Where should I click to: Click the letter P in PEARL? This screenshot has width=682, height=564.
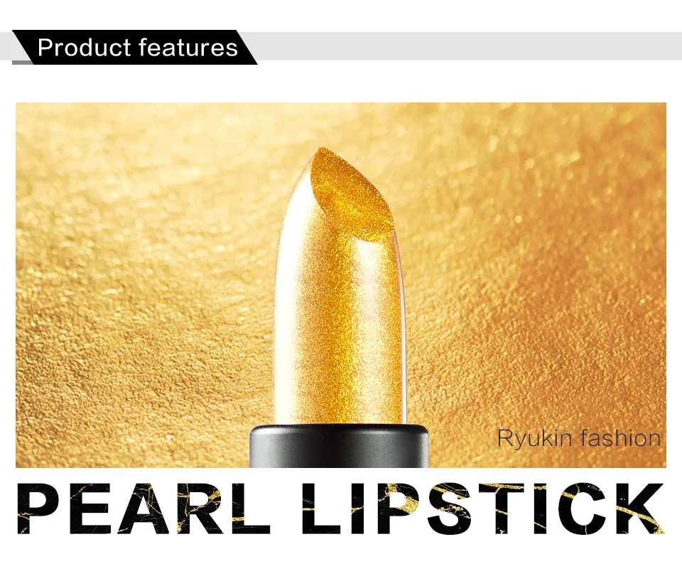pos(38,509)
